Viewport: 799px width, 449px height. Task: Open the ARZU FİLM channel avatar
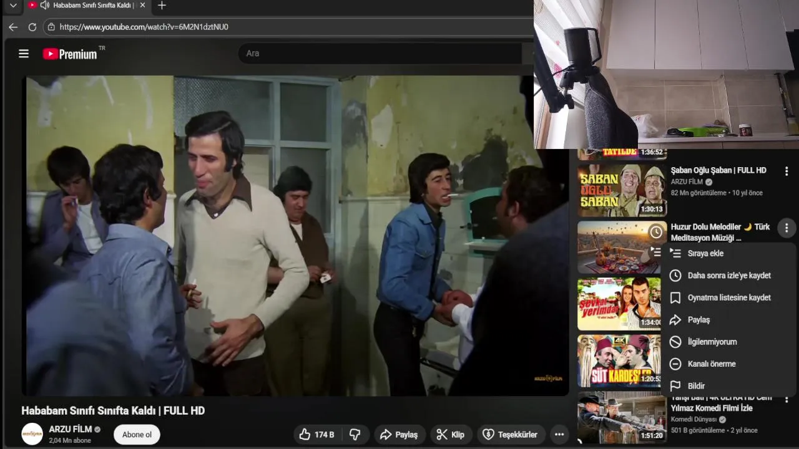(32, 434)
